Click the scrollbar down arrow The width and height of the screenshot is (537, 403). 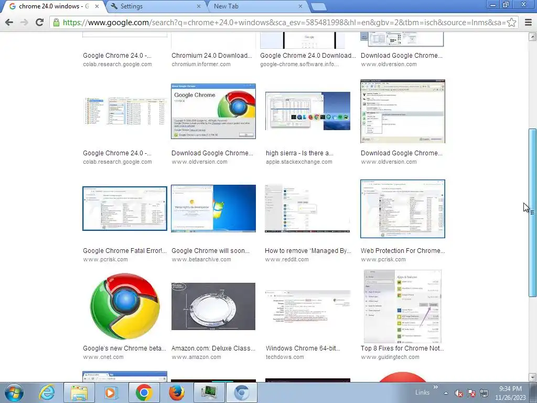coord(533,378)
